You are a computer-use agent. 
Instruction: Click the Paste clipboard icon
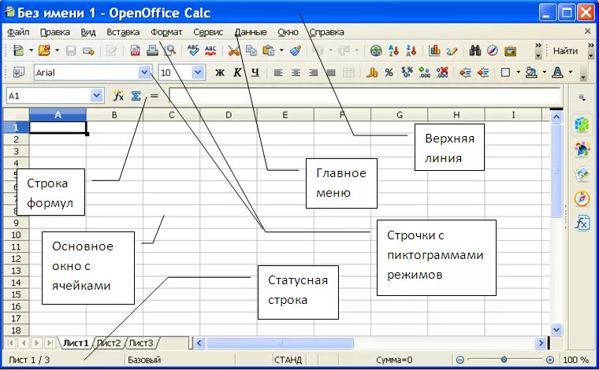[269, 50]
